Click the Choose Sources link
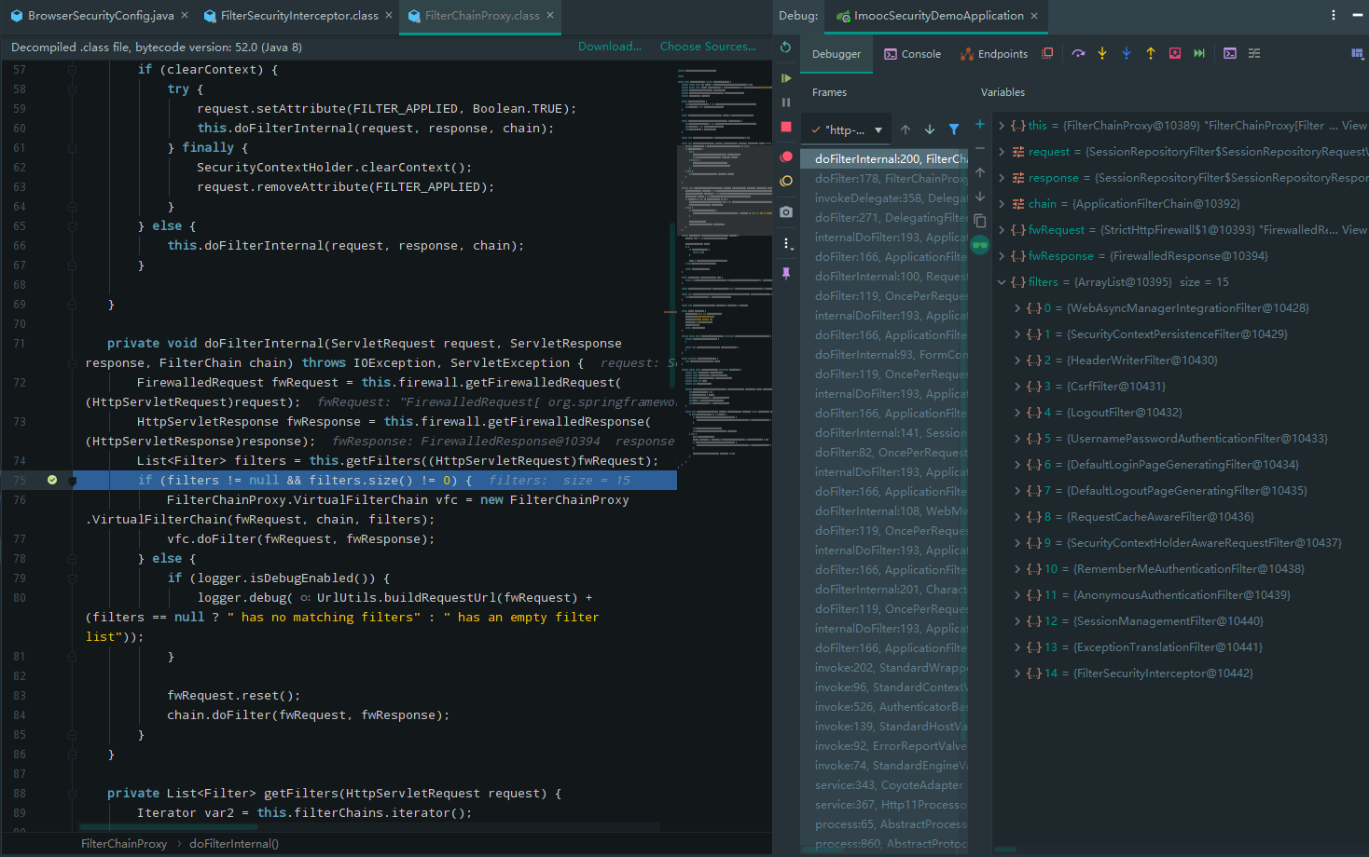This screenshot has height=857, width=1369. [x=708, y=46]
